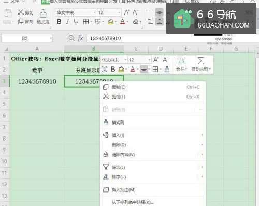Click the draw border table icon in the ribbon
The image size is (259, 206).
coord(98,22)
